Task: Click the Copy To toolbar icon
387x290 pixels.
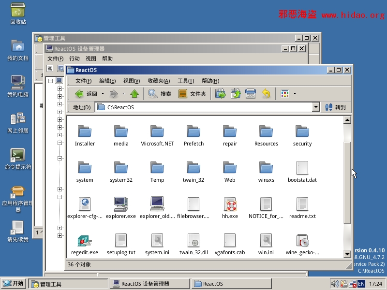Action: pos(236,94)
